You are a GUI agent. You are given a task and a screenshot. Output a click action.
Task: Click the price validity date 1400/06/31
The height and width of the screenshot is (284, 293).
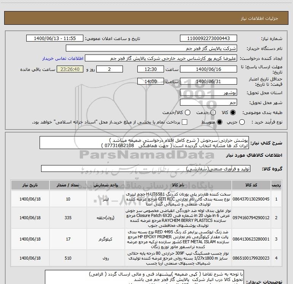(x=209, y=81)
